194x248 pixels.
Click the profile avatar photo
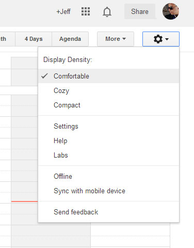point(171,11)
